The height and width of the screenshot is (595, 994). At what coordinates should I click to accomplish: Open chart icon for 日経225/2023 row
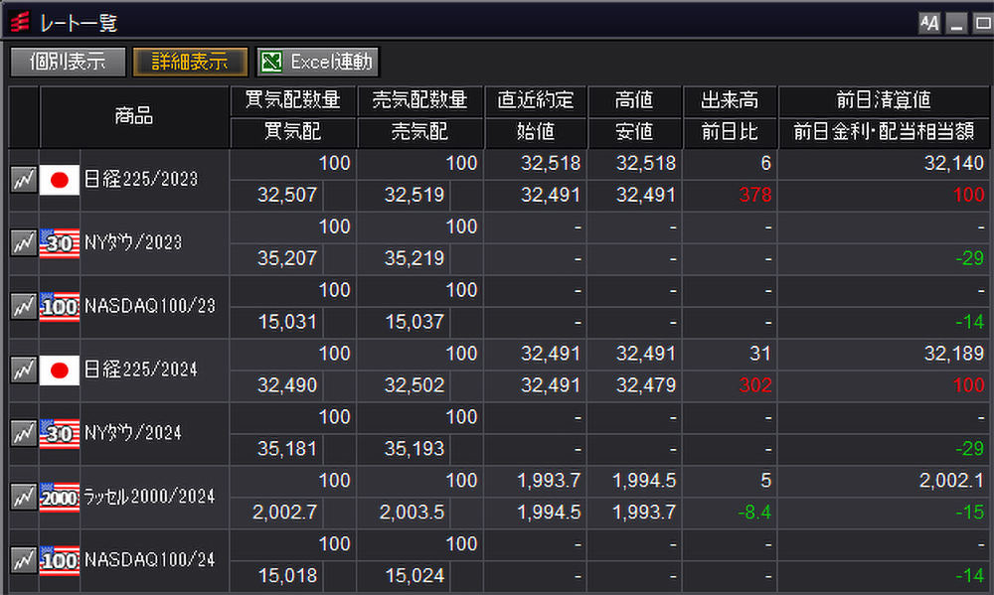pos(24,180)
